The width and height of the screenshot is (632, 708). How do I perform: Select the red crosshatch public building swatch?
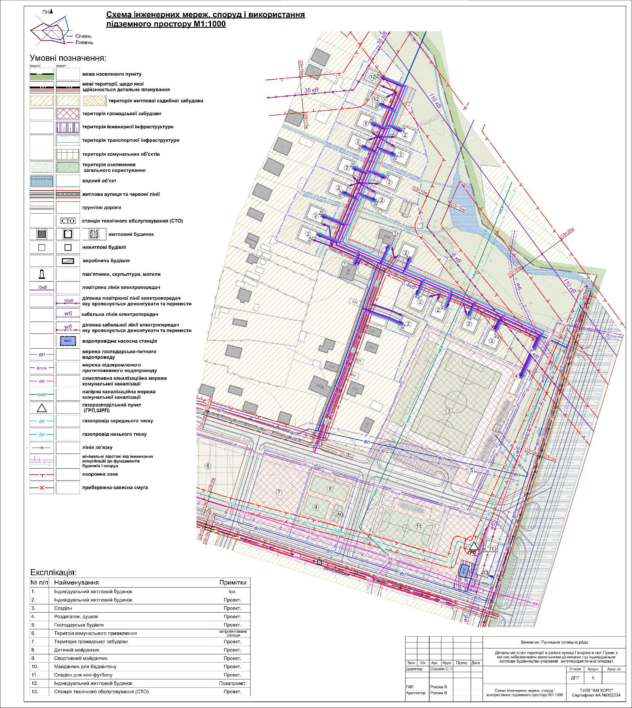coord(68,114)
